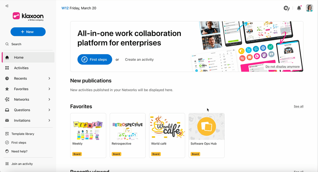The image size is (318, 172).
Task: Click See all next to Favorites
Action: click(x=298, y=106)
